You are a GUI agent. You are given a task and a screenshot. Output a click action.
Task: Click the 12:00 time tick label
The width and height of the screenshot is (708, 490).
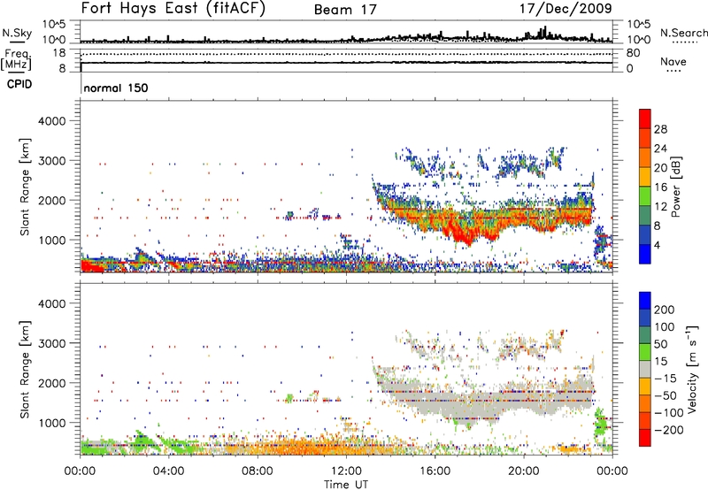(x=346, y=471)
